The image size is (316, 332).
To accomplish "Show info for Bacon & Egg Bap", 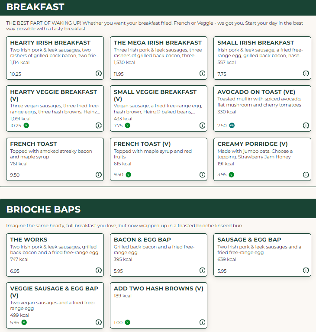I will coord(202,271).
